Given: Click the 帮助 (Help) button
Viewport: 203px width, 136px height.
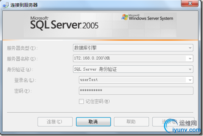Looking at the screenshot, I should click(x=131, y=122).
